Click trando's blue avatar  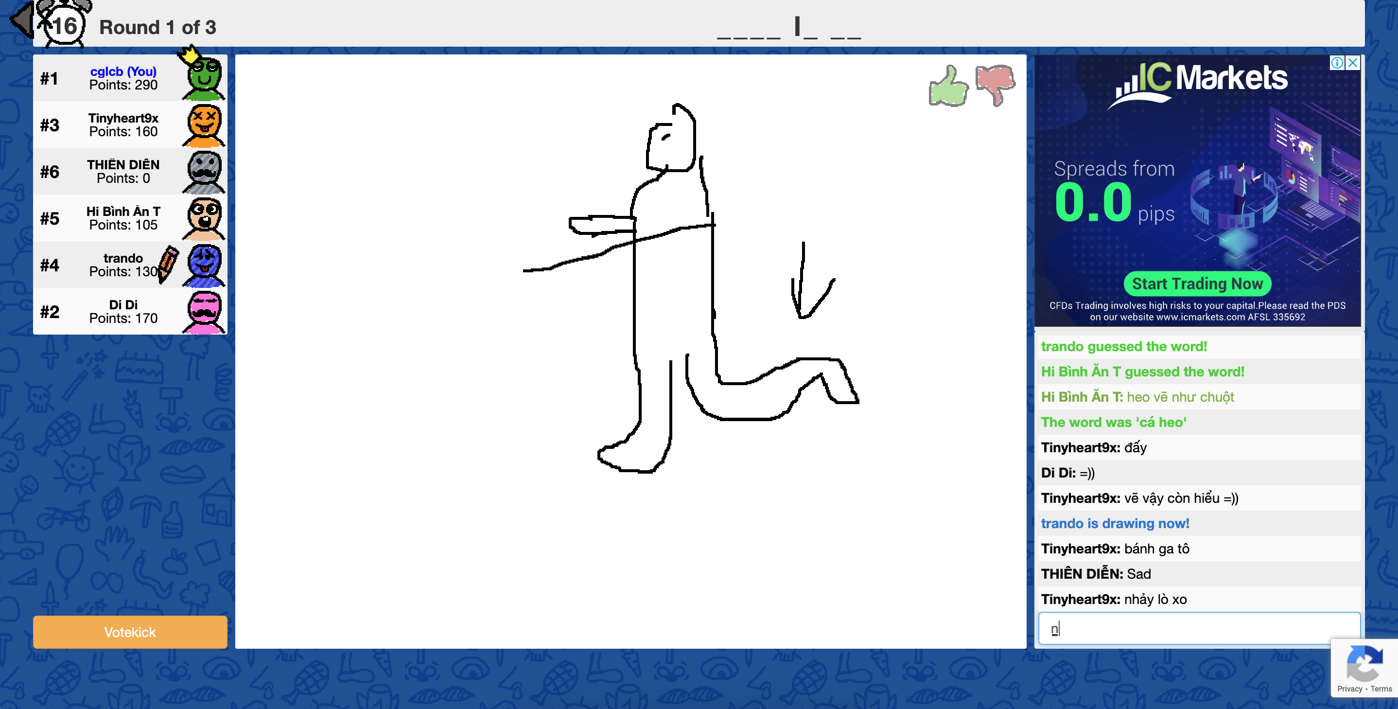[x=204, y=265]
